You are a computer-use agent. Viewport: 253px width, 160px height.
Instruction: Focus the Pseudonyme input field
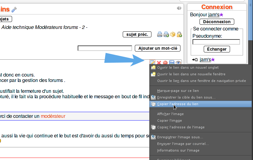pyautogui.click(x=216, y=42)
